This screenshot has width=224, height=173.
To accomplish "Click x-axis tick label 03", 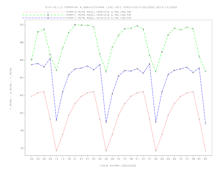I will [38, 159].
